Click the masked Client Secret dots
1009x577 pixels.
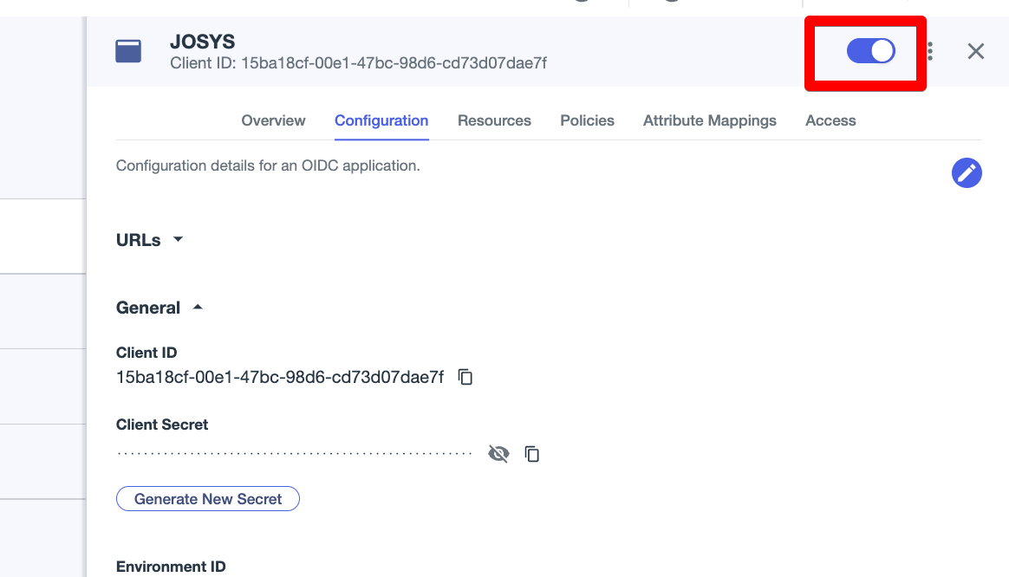coord(295,453)
